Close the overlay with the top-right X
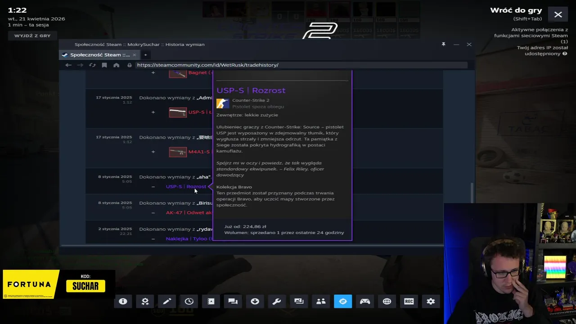Viewport: 576px width, 324px height. [558, 14]
